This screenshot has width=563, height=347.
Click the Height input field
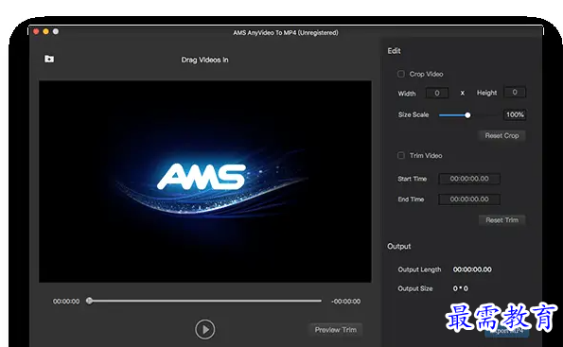coord(515,93)
